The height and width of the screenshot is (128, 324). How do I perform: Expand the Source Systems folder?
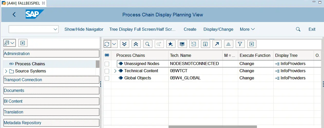[6, 71]
